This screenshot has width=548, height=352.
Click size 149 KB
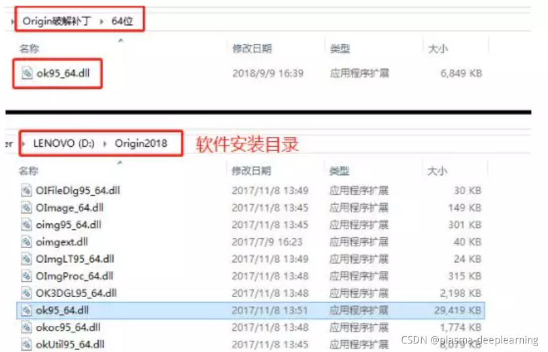coord(465,208)
